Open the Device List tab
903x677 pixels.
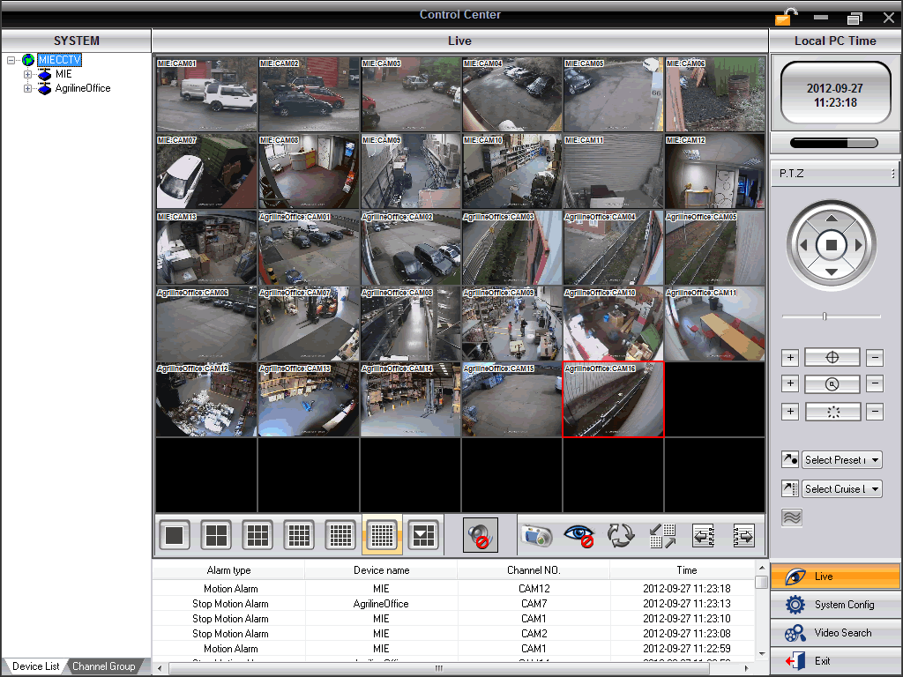click(35, 666)
